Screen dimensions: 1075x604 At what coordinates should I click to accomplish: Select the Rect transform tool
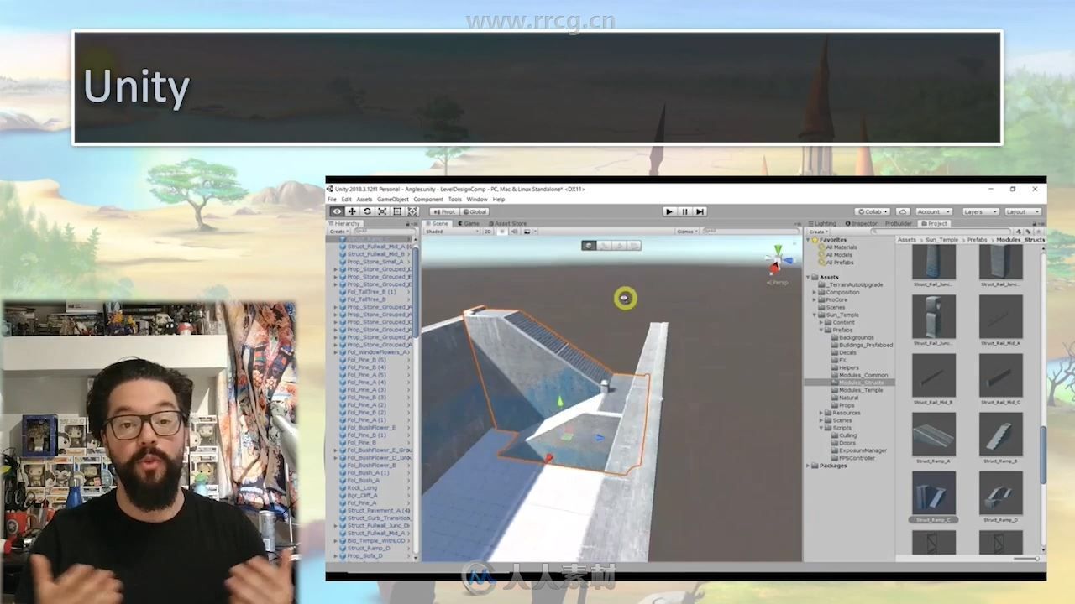pyautogui.click(x=397, y=211)
